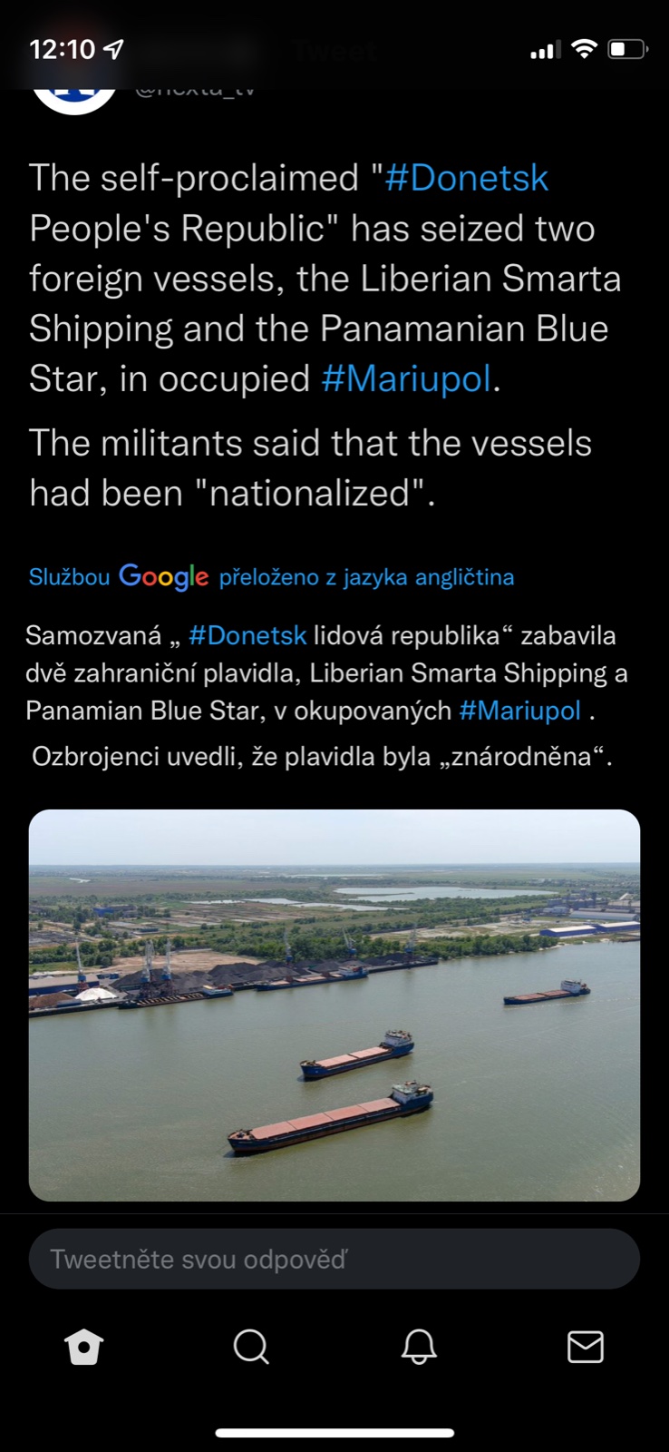The width and height of the screenshot is (669, 1452).
Task: Tap the battery indicator icon
Action: 627,49
